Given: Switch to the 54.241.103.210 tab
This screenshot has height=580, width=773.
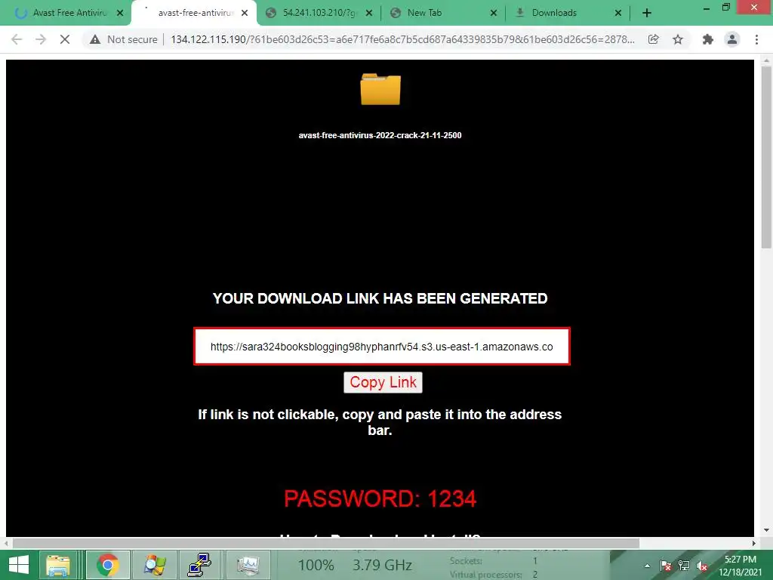Looking at the screenshot, I should [x=319, y=14].
